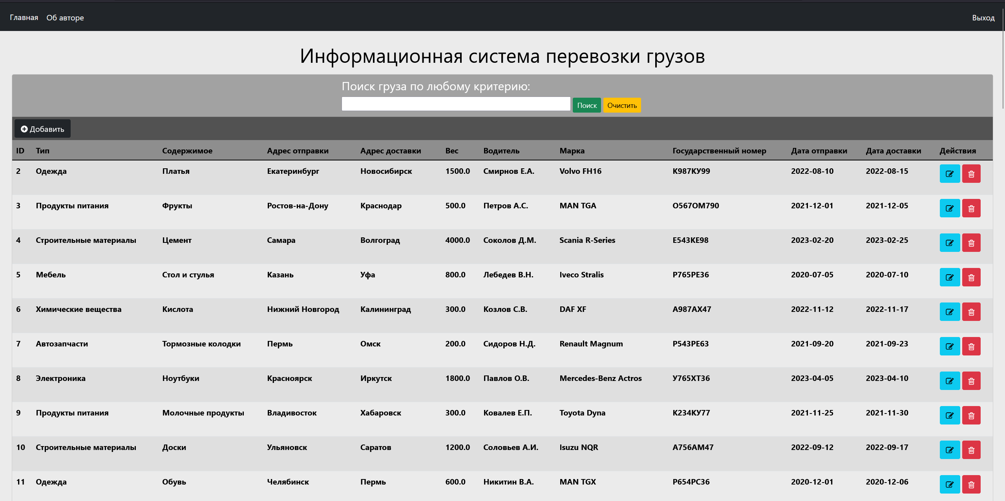Click the plus icon on Добавить button
Viewport: 1005px width, 501px height.
[24, 129]
